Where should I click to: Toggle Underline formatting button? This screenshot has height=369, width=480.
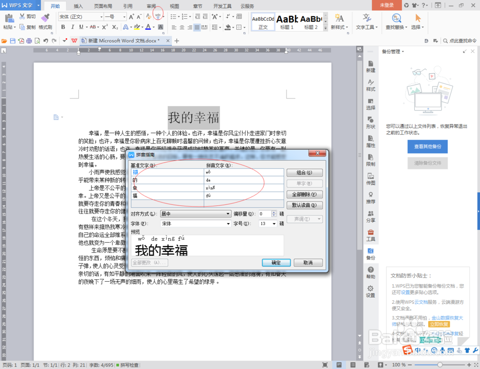[x=81, y=27]
